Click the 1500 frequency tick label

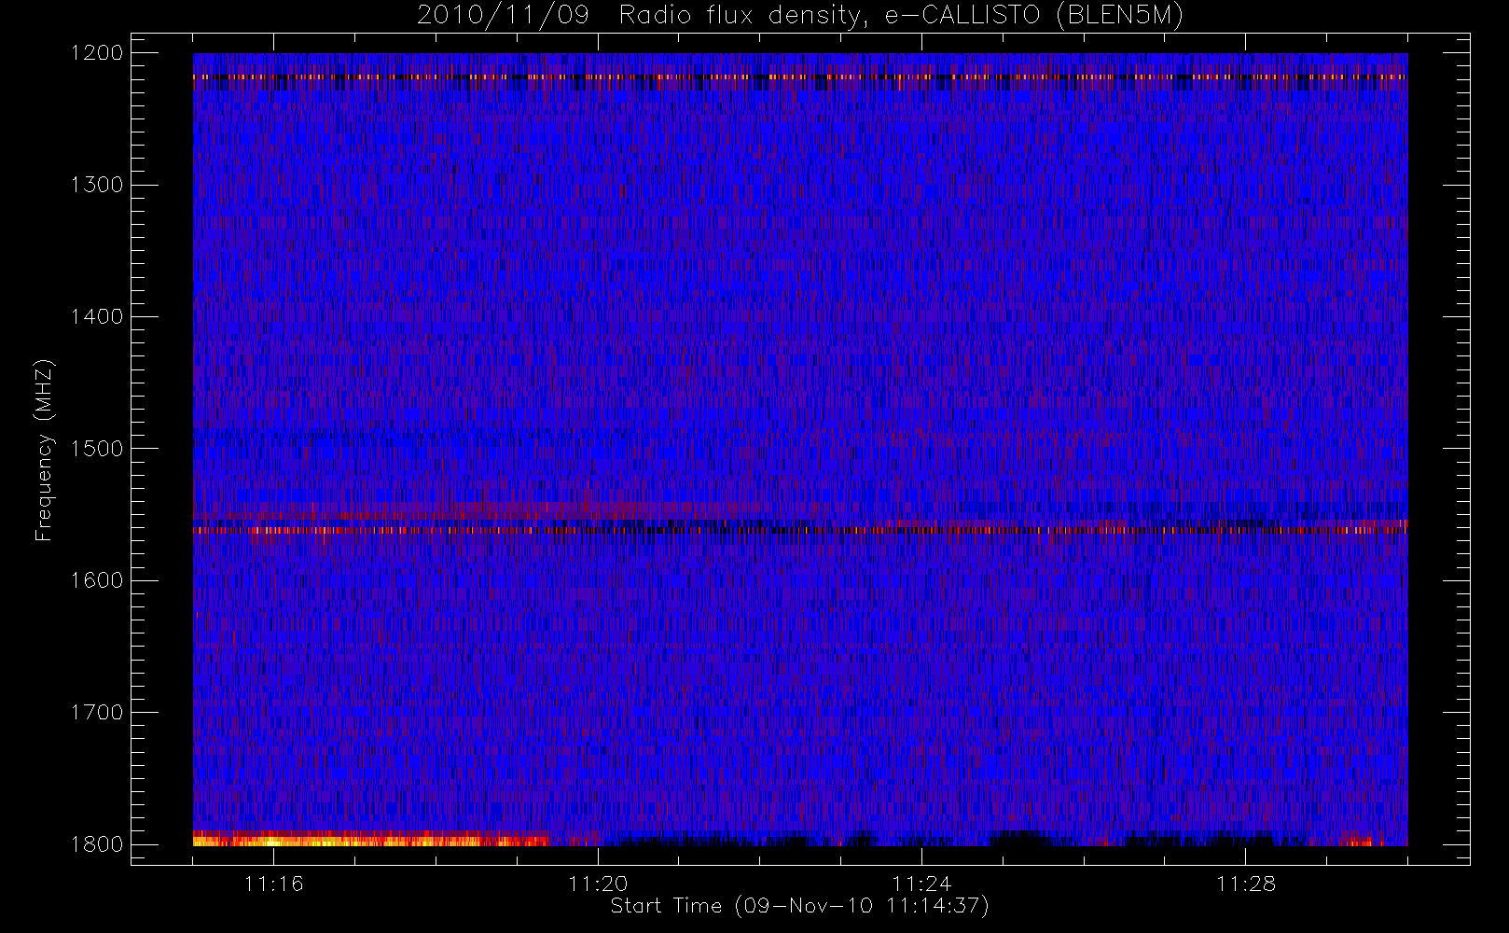click(x=97, y=449)
